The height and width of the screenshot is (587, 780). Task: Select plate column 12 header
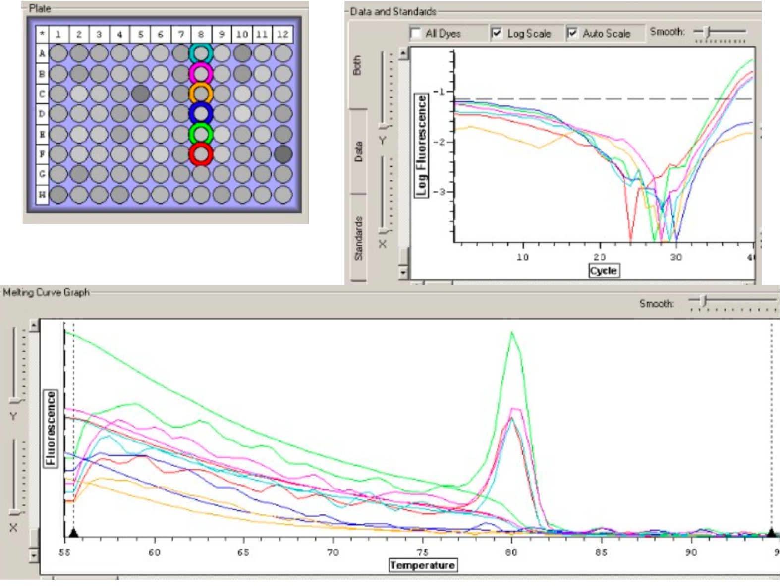click(282, 34)
